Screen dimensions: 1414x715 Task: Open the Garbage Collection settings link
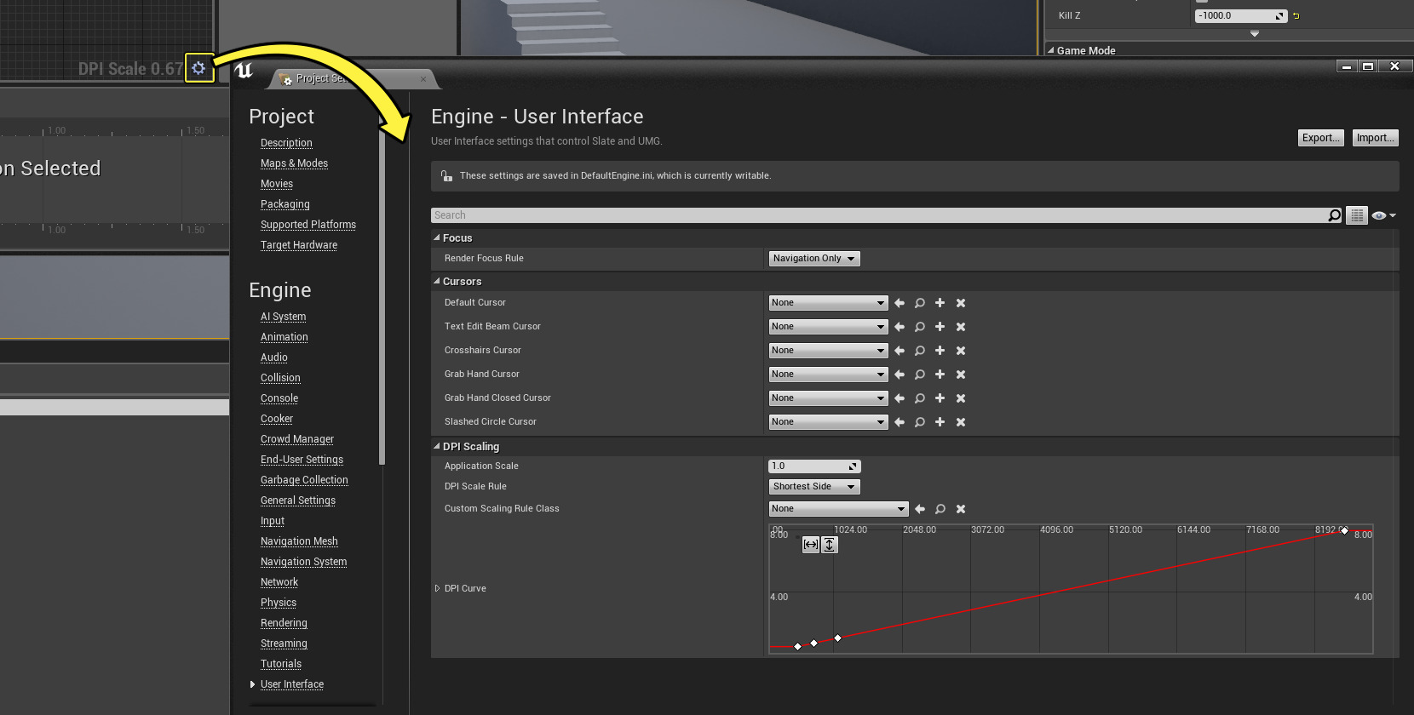coord(304,480)
